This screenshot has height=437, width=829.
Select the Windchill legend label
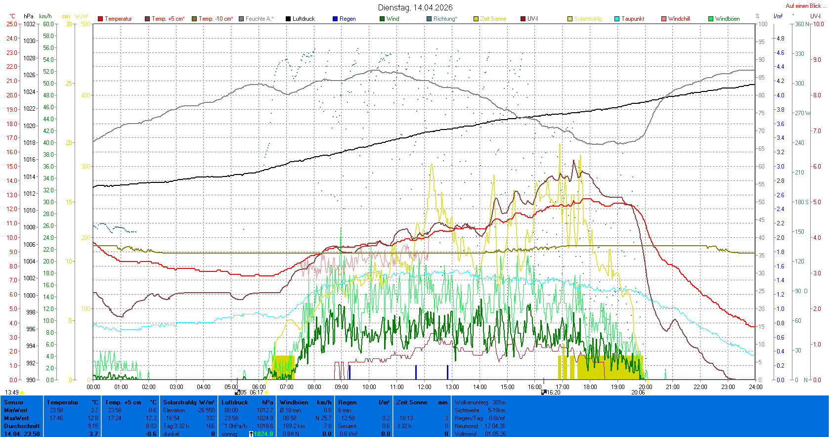(x=679, y=19)
